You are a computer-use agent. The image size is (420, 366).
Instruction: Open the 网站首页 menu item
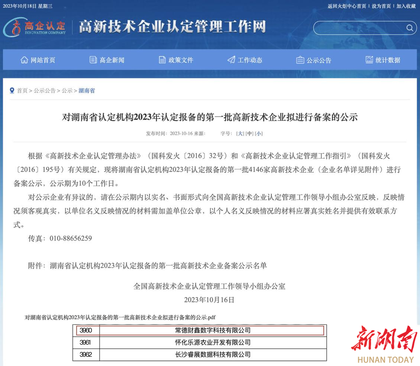pyautogui.click(x=38, y=60)
